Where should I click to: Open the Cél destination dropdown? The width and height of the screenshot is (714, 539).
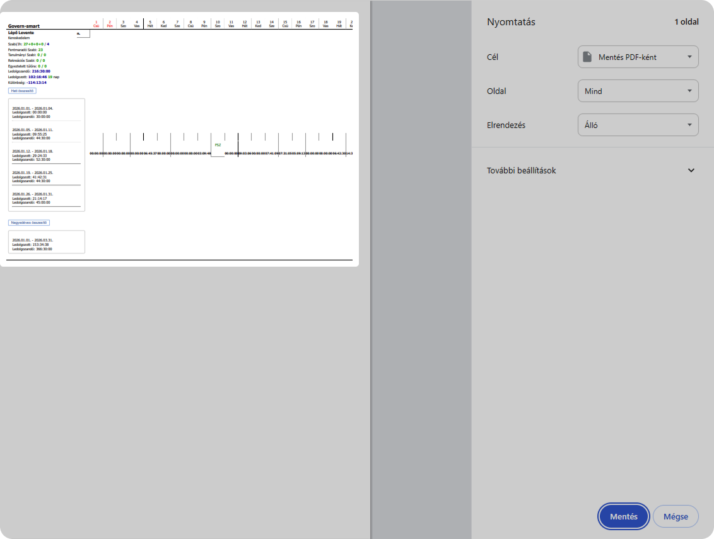point(638,57)
